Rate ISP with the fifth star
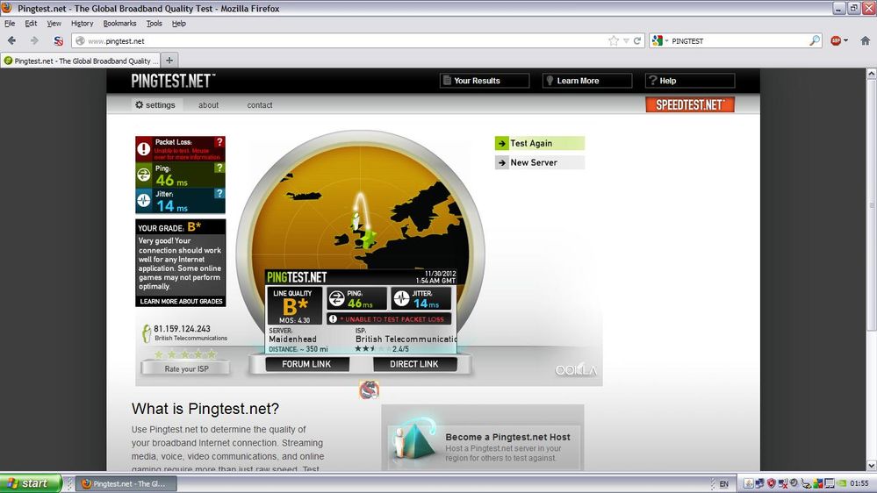Viewport: 877px width, 493px height. 212,354
